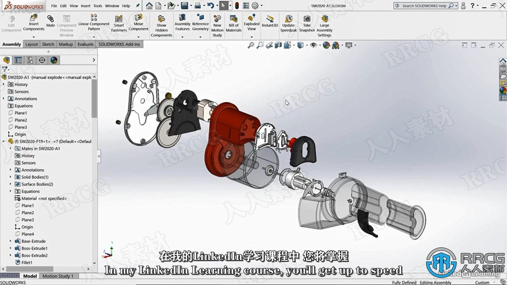The height and width of the screenshot is (285, 507).
Task: Click in the Search SOLIDWORKS Help field
Action: [x=425, y=6]
